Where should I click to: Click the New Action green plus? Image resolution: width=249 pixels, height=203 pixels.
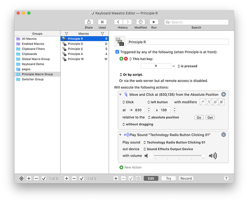[x=121, y=167]
